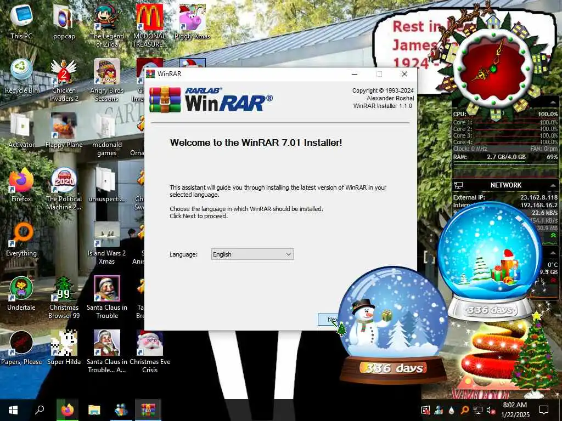Open the Language dropdown set to English
562x421 pixels.
click(252, 254)
